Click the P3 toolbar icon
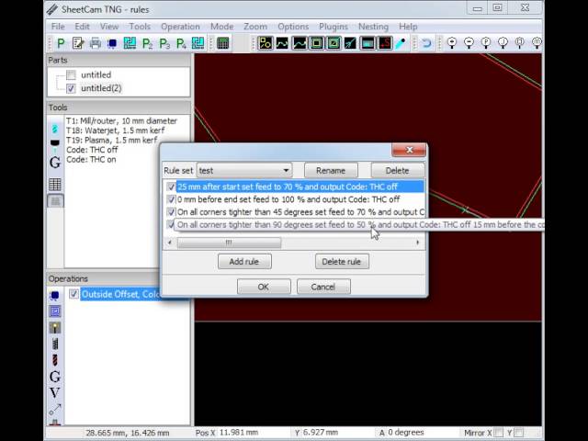Screen dimensions: 588x441 point(164,44)
